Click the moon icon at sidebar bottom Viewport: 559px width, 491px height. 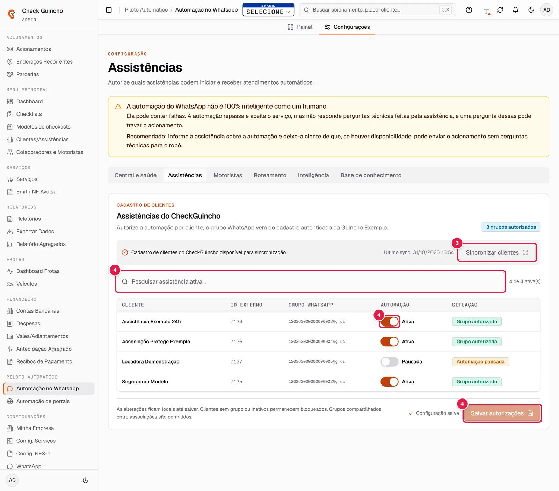tap(85, 480)
